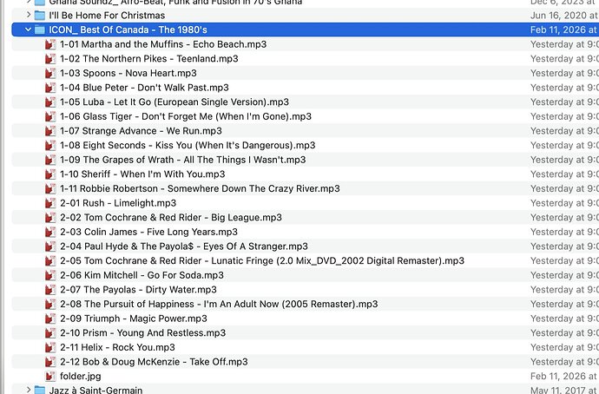Select file 1-01 Martha and the Muffins - Echo Beach.mp3
Image resolution: width=599 pixels, height=394 pixels.
(x=163, y=44)
